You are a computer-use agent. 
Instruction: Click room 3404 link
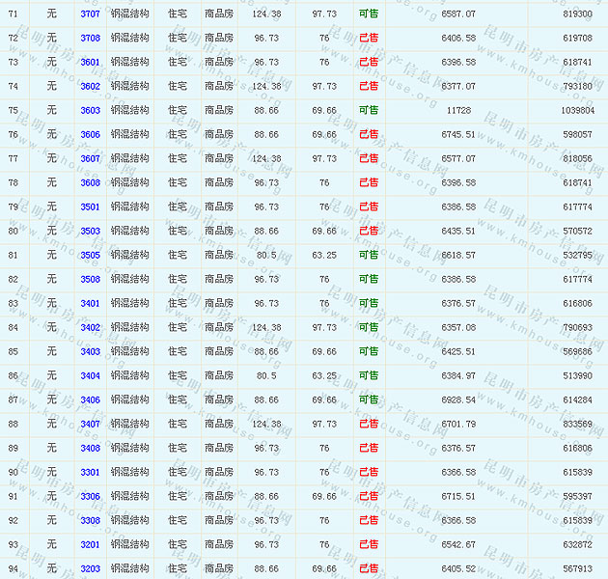(x=90, y=376)
